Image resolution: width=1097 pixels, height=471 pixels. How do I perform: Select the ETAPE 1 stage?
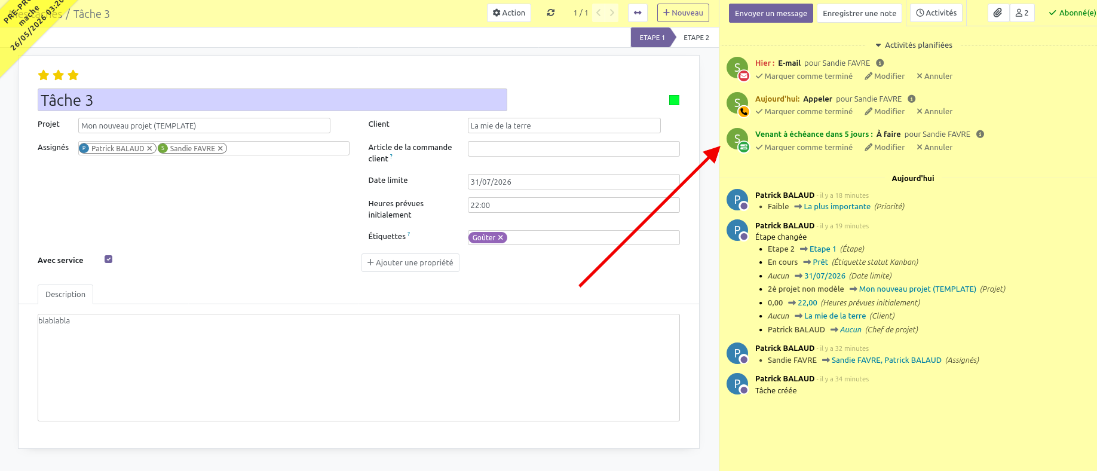coord(652,38)
